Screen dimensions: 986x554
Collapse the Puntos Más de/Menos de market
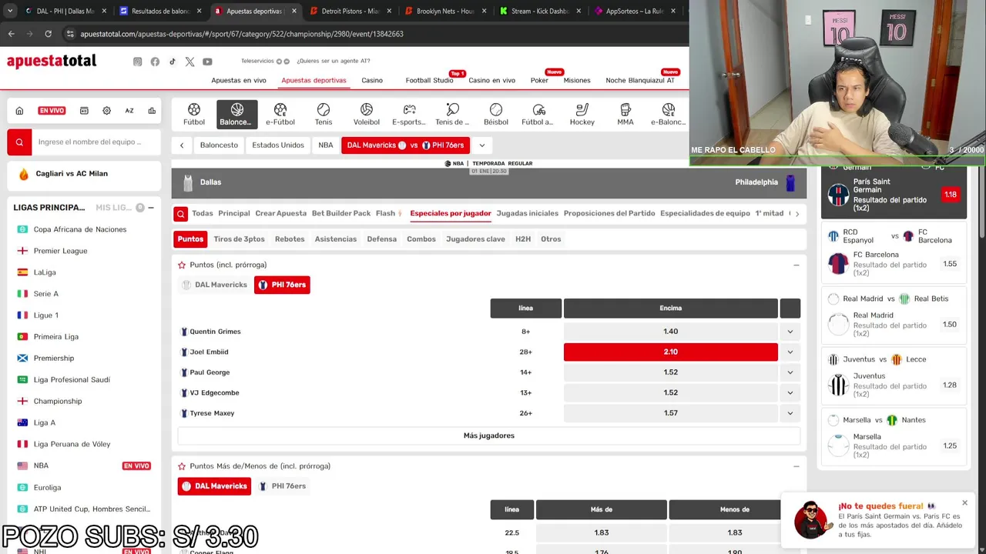pos(796,466)
